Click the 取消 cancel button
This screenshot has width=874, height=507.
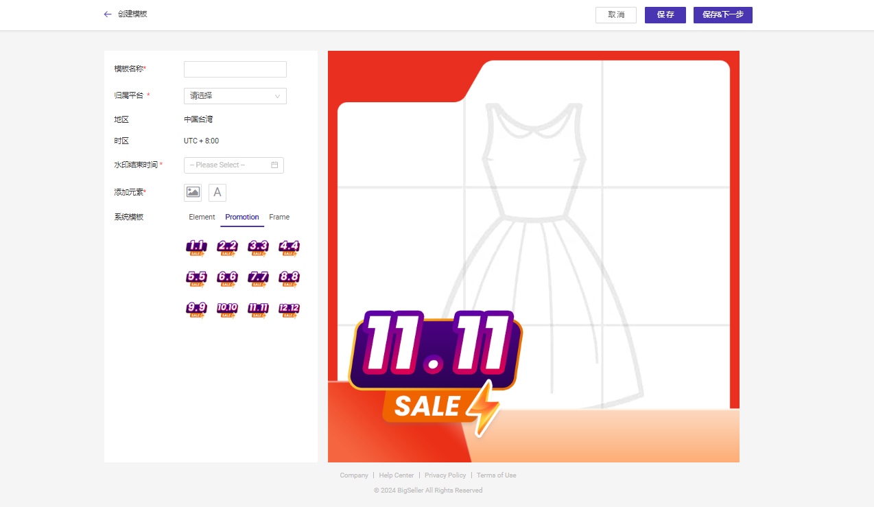click(615, 15)
